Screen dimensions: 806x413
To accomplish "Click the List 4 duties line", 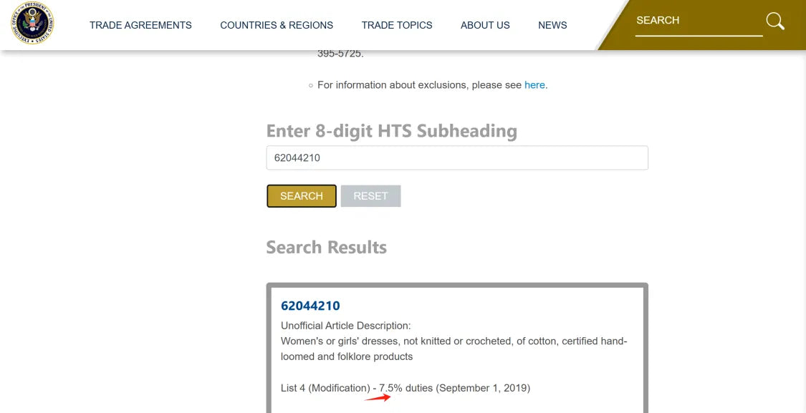I will tap(406, 388).
